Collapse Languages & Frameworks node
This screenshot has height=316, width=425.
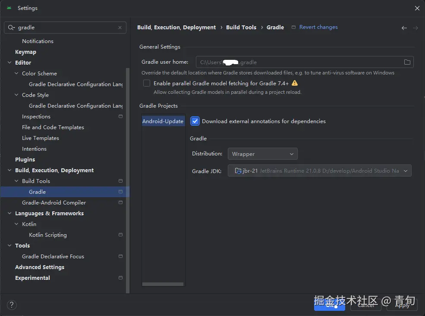[x=9, y=213]
